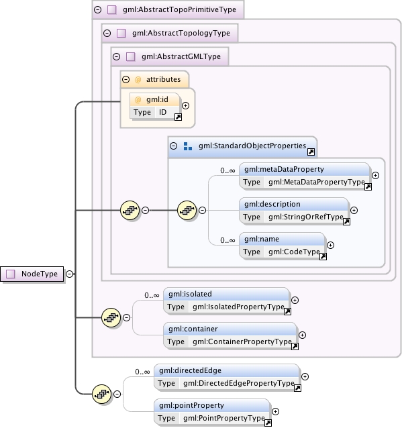Click the complex type icon of NodeType
Viewport: 402px width, 428px height.
coord(11,274)
